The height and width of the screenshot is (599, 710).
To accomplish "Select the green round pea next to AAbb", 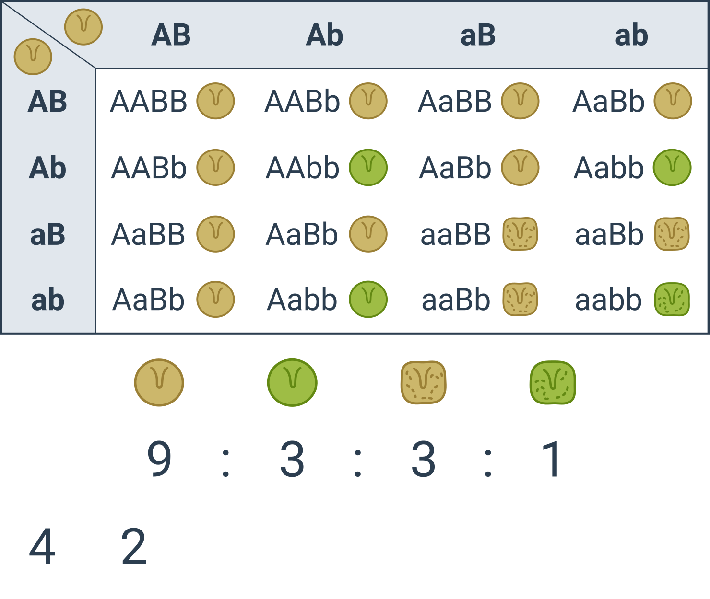I will point(368,168).
